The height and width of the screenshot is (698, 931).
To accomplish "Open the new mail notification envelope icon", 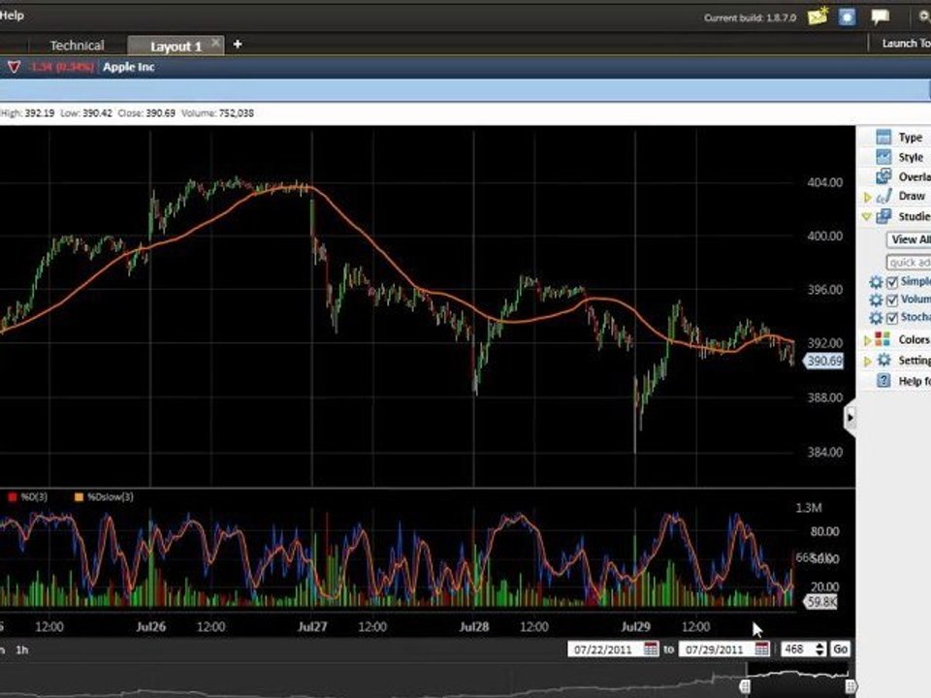I will pyautogui.click(x=818, y=16).
